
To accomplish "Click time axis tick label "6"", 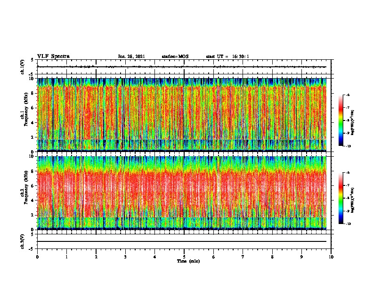I will [x=213, y=257].
